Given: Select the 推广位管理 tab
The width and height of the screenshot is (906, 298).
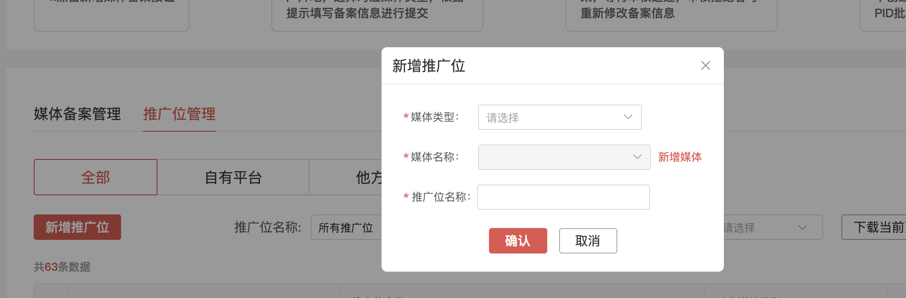Looking at the screenshot, I should 179,114.
